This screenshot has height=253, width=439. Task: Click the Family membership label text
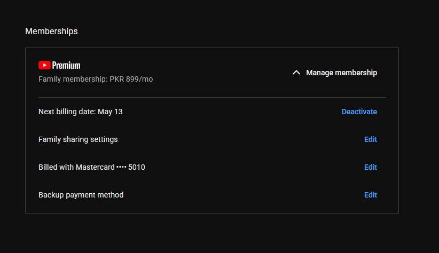[x=72, y=79]
